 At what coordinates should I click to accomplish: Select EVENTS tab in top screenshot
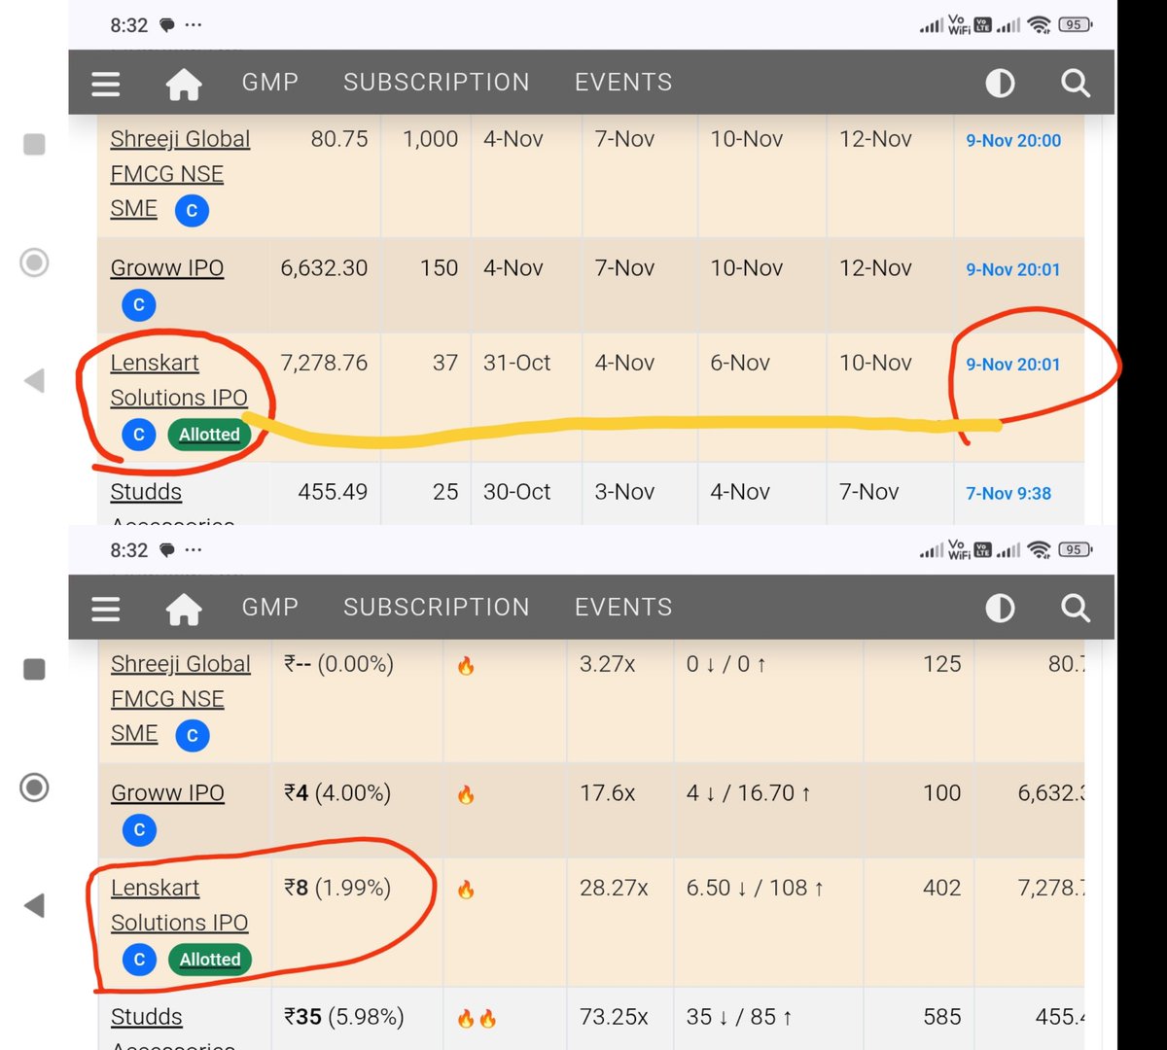(x=623, y=83)
